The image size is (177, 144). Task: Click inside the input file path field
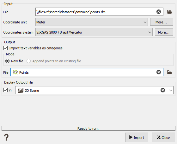(x=96, y=12)
